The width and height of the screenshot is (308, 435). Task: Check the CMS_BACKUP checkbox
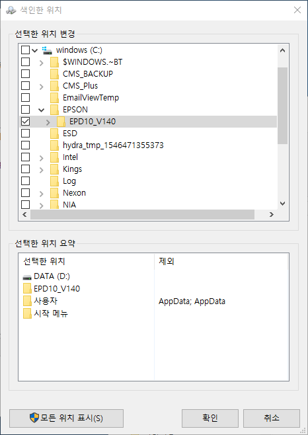point(25,74)
